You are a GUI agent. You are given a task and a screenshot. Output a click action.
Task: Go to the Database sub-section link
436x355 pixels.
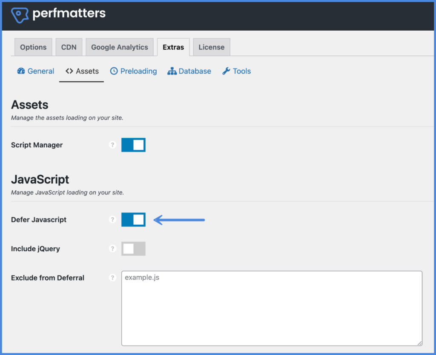(189, 71)
